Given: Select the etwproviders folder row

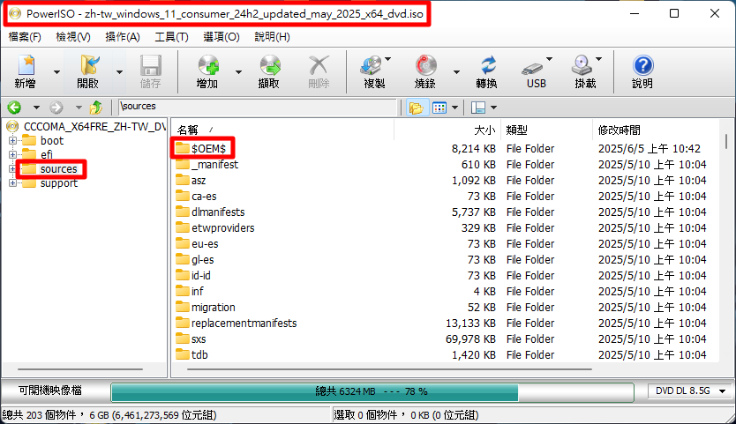Looking at the screenshot, I should pos(445,228).
